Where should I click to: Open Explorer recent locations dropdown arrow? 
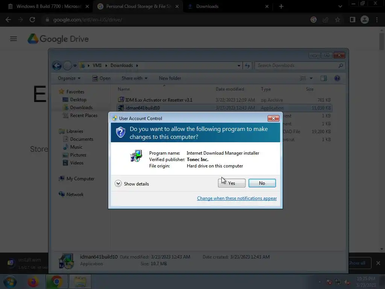pyautogui.click(x=75, y=65)
